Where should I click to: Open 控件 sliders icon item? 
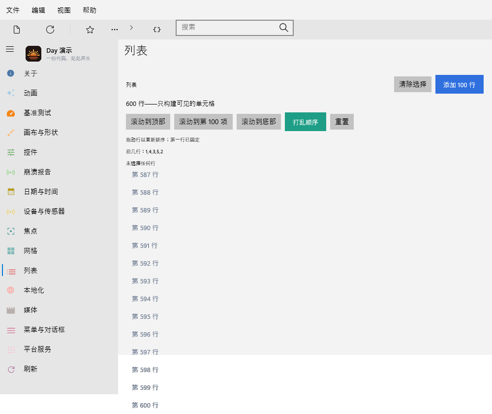click(59, 152)
